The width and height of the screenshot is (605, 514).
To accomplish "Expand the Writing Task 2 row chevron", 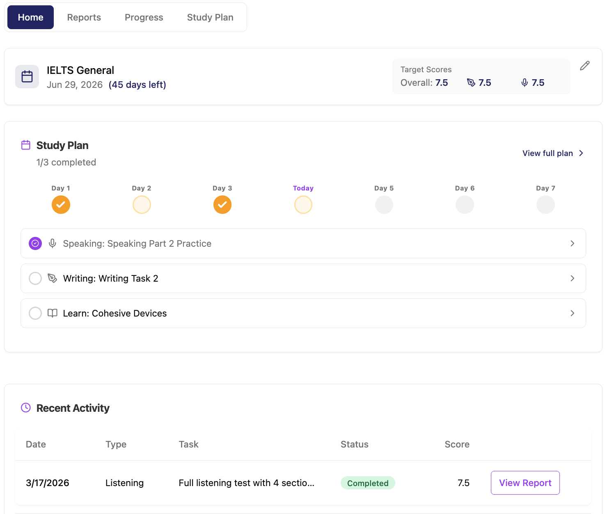I will tap(573, 278).
